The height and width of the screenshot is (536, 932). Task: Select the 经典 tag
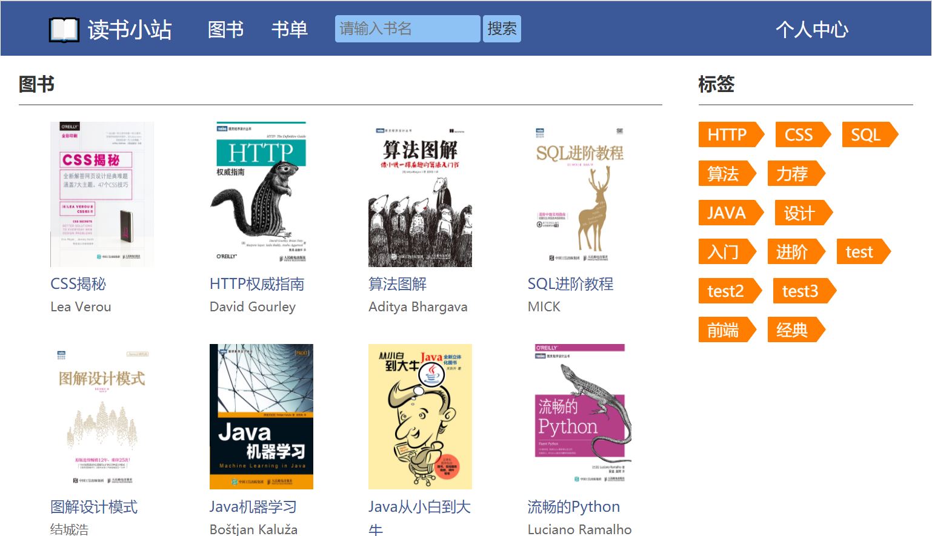coord(796,331)
